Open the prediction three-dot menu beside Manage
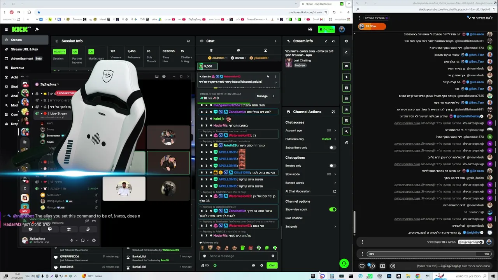The image size is (498, 280). pos(274,96)
